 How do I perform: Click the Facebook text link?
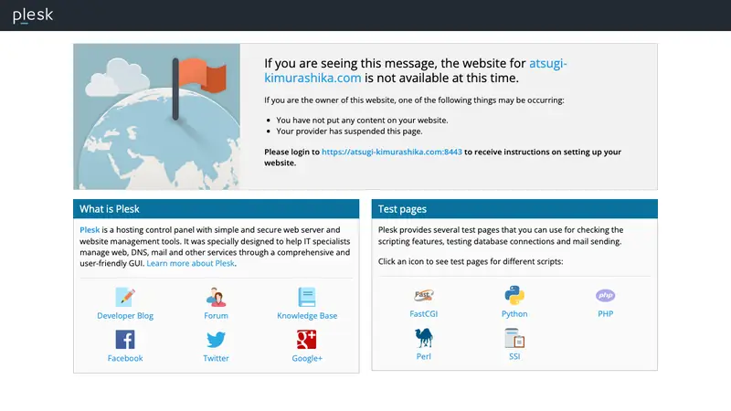[x=125, y=358]
